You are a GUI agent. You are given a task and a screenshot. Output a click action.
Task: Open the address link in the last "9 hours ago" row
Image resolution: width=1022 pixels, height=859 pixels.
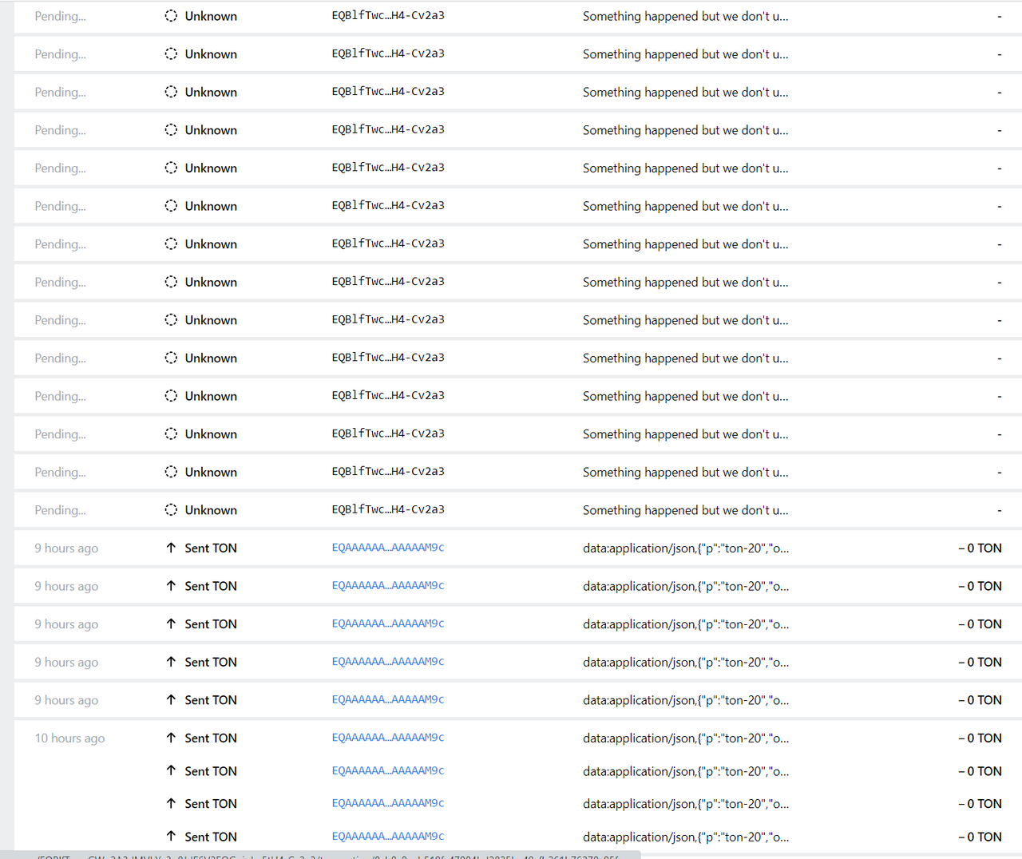[x=388, y=699]
